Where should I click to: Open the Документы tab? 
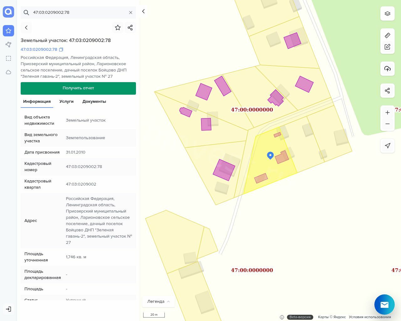pos(94,102)
